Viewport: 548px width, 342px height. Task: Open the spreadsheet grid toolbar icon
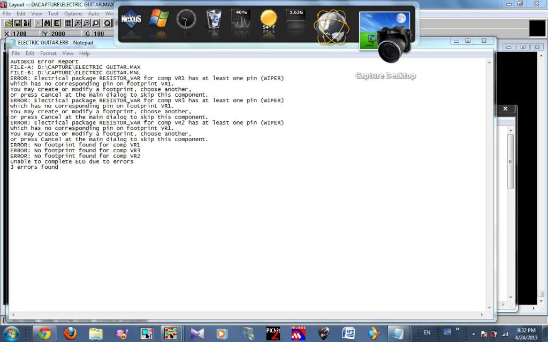[68, 24]
